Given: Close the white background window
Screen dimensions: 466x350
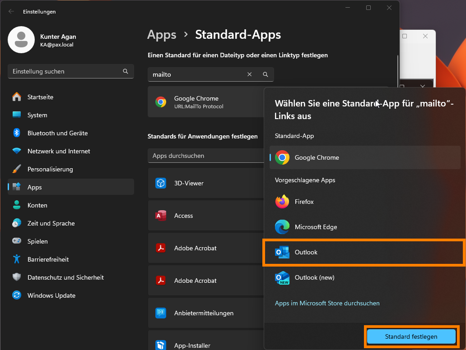Looking at the screenshot, I should 425,36.
